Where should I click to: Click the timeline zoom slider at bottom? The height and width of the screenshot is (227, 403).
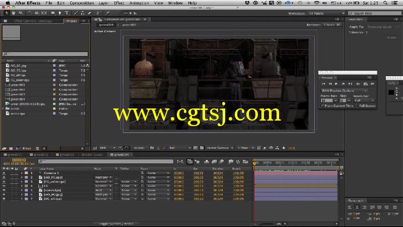(x=267, y=224)
